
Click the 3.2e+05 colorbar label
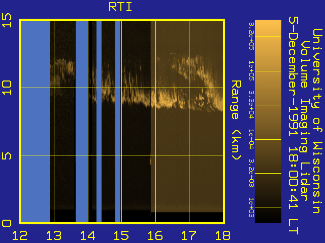(x=251, y=36)
